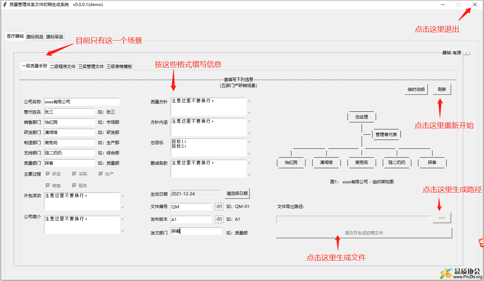Click up arrow of 外包活动 scrollbar

coord(123,196)
